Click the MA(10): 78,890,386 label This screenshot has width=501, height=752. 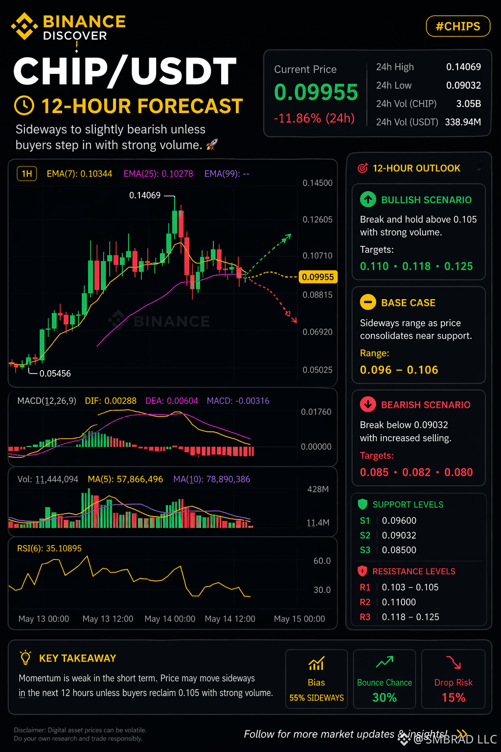[212, 479]
